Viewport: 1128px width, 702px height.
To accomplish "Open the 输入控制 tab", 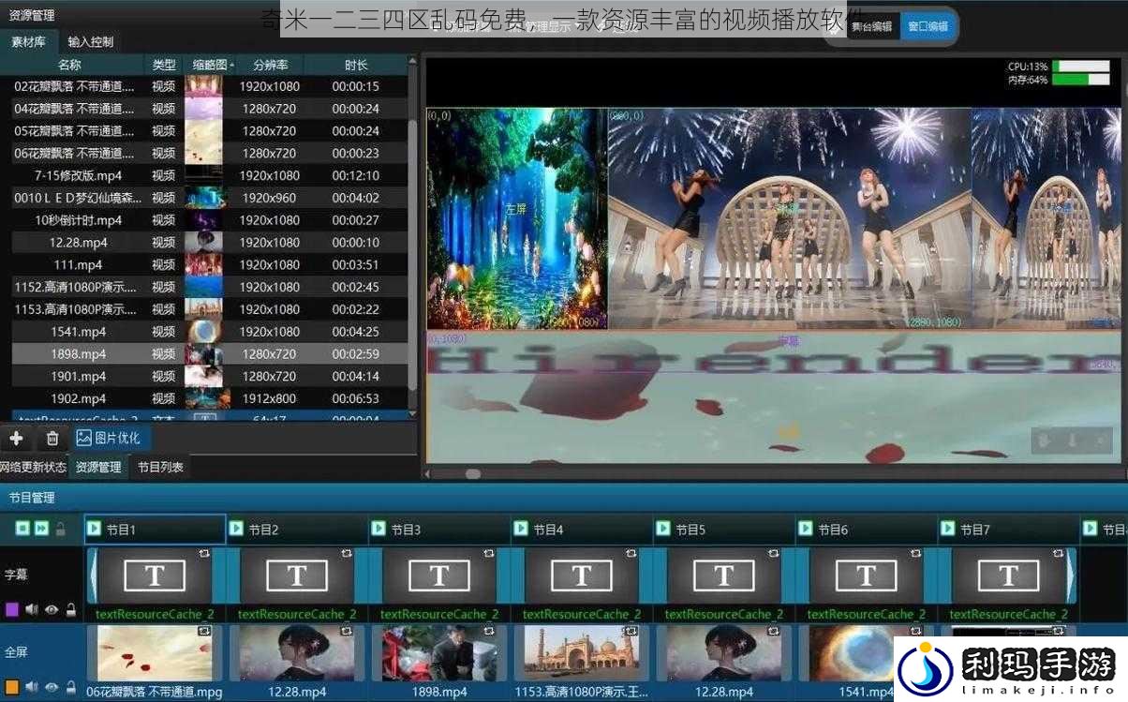I will click(91, 42).
